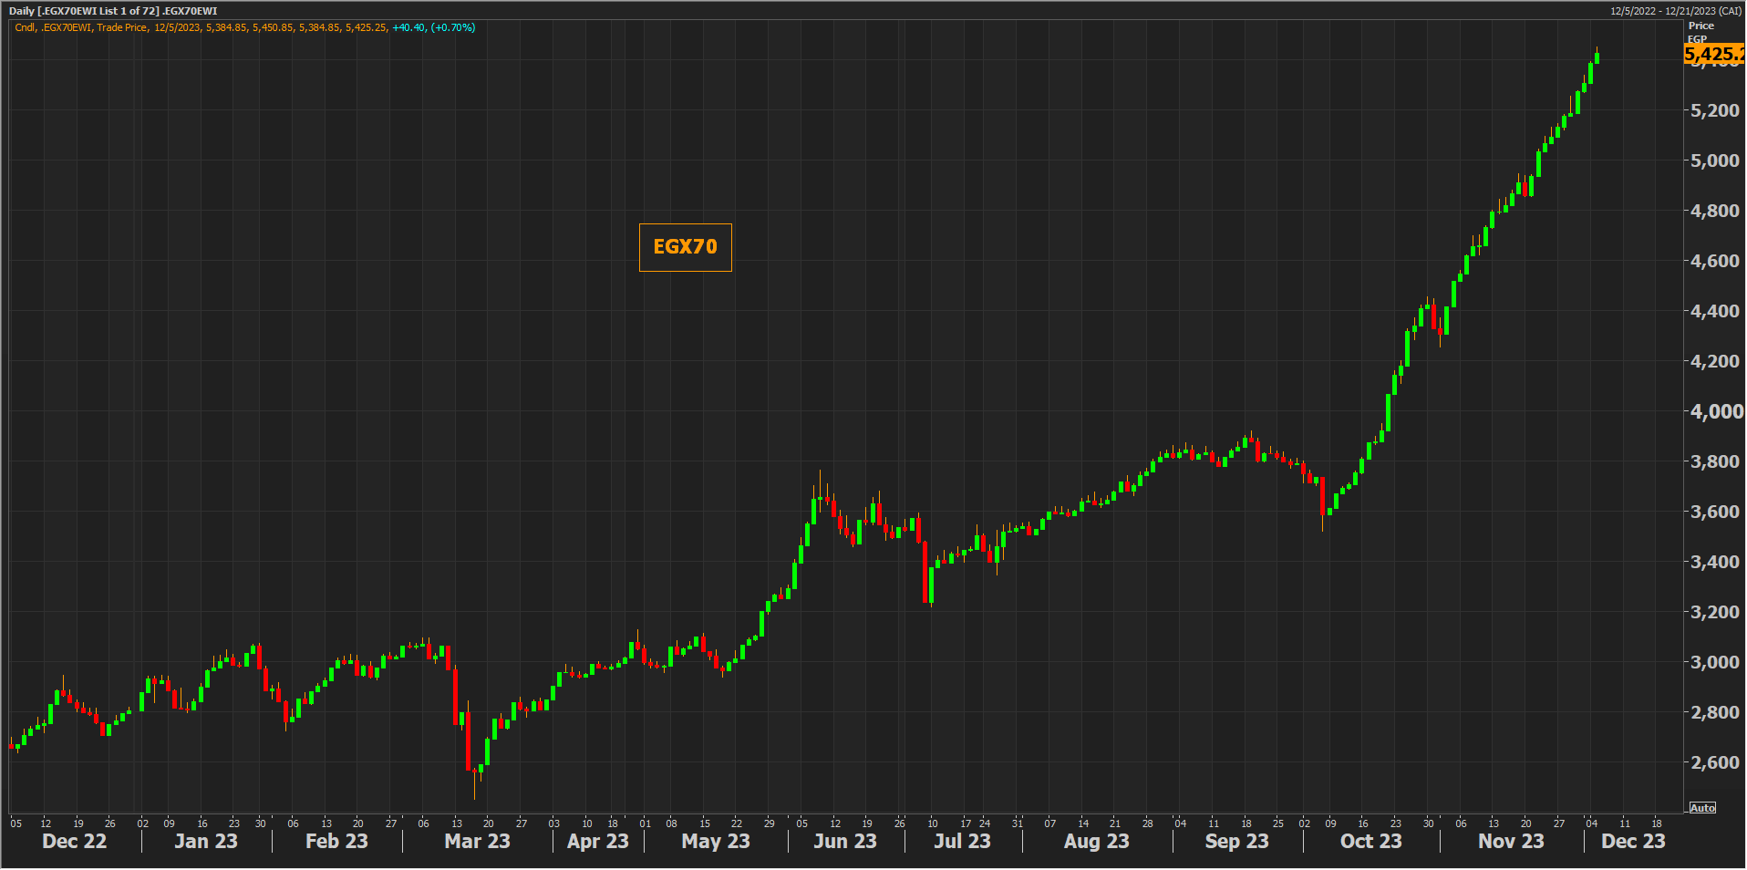
Task: Click the Dec 23 month label
Action: (1632, 841)
